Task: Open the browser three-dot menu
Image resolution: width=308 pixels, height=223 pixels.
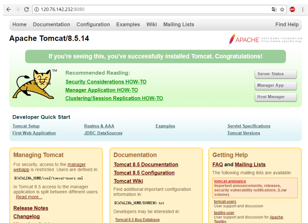Action: (x=303, y=9)
